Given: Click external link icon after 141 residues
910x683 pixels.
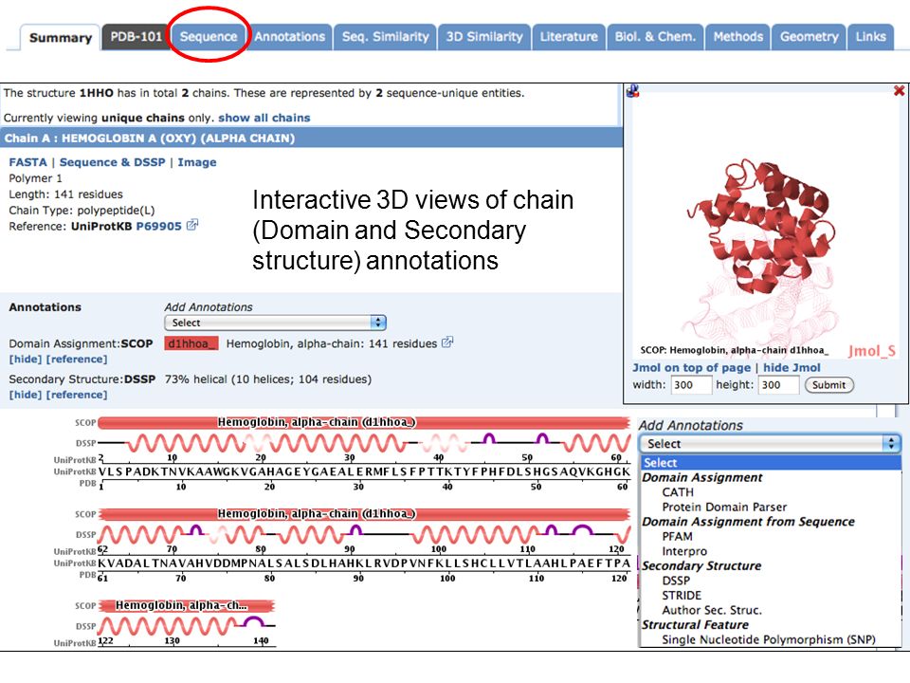Looking at the screenshot, I should pos(446,342).
